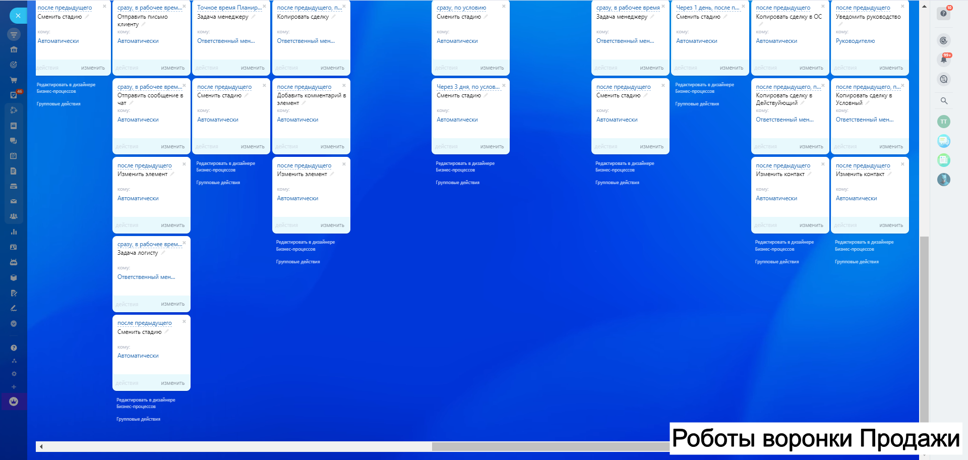Open the mail envelope menu item
Viewport: 968px width, 460px height.
click(x=14, y=201)
